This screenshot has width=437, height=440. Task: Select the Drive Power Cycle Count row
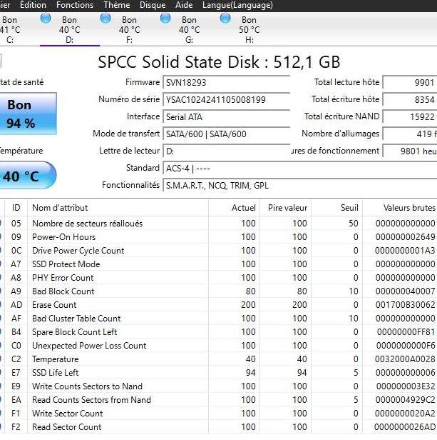(x=218, y=251)
